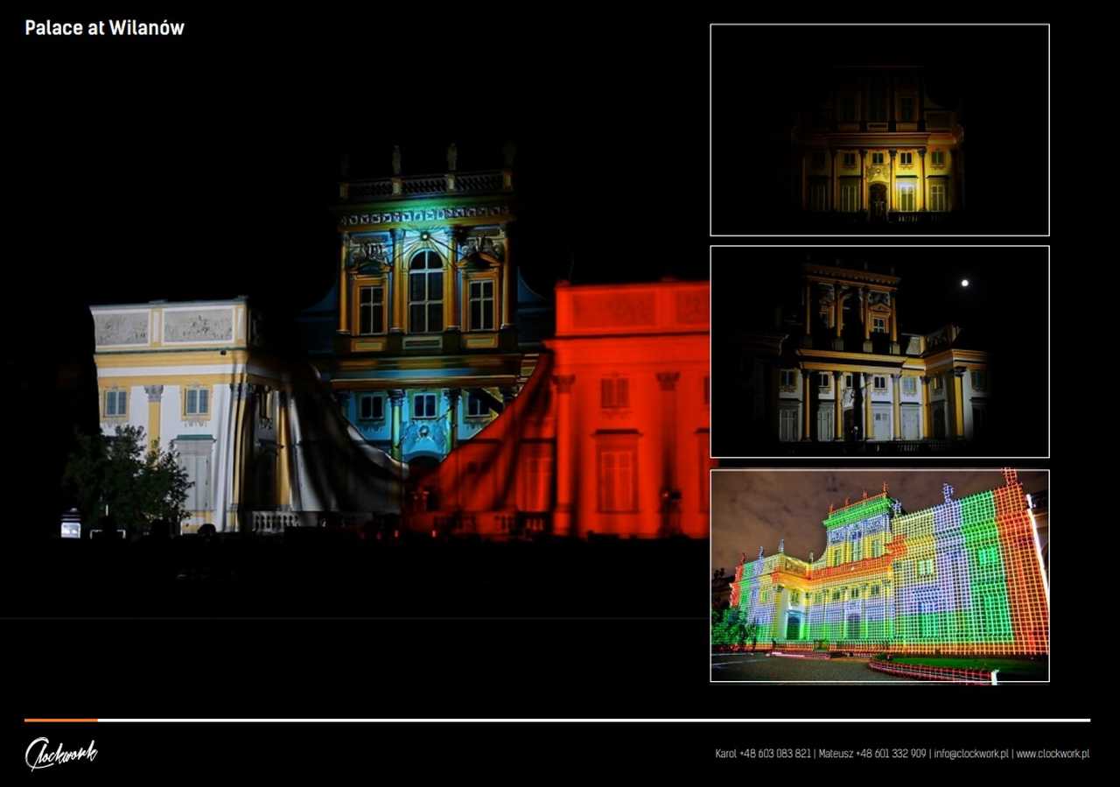
Task: Open the dark golden-lit palace thumbnail
Action: [x=879, y=130]
